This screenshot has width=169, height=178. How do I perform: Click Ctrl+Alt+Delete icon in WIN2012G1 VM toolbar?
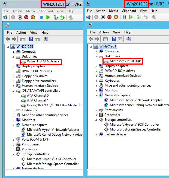(5, 17)
